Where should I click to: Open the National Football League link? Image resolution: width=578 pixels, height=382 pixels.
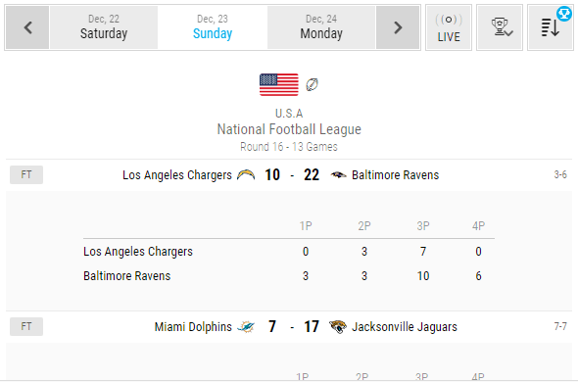point(289,129)
